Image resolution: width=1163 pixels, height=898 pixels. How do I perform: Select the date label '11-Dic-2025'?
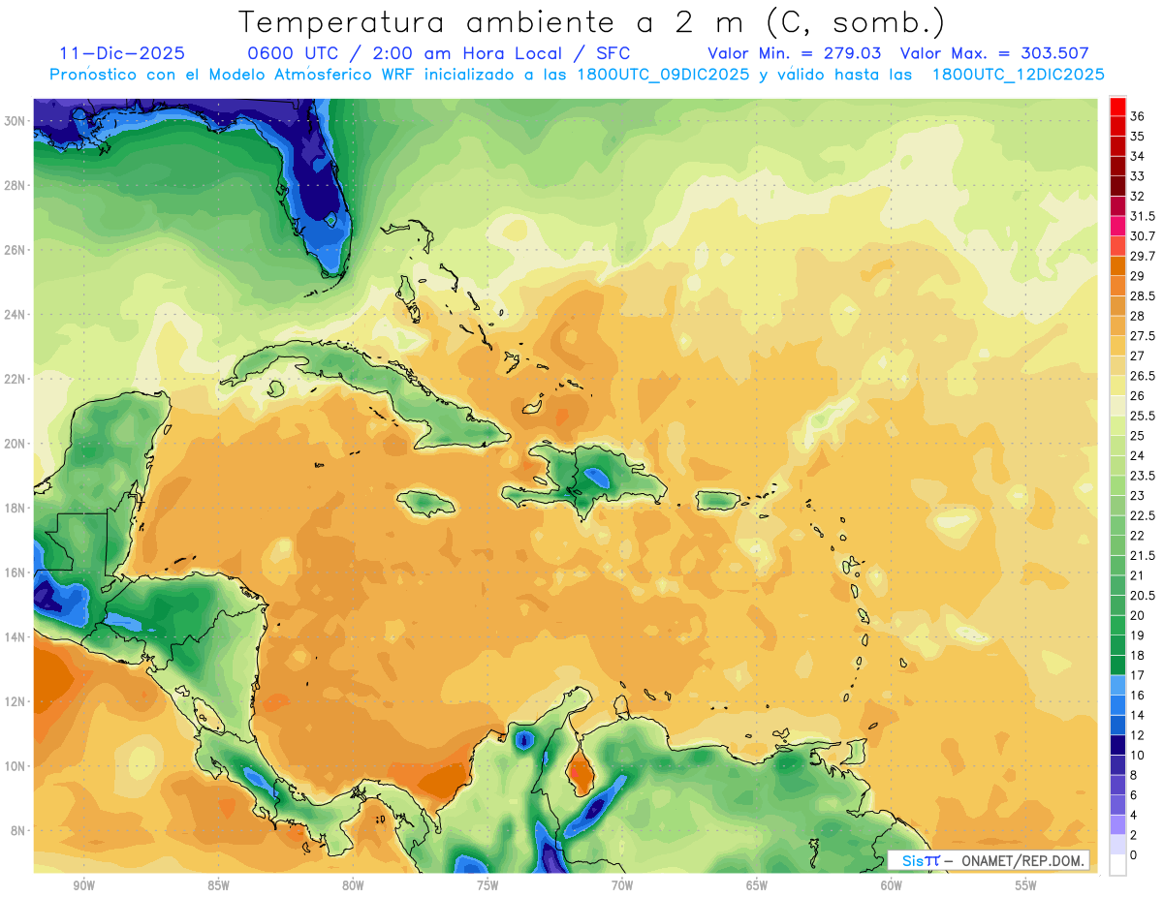coord(122,54)
